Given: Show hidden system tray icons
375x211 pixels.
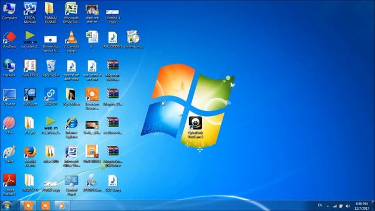Looking at the screenshot, I should click(x=328, y=206).
